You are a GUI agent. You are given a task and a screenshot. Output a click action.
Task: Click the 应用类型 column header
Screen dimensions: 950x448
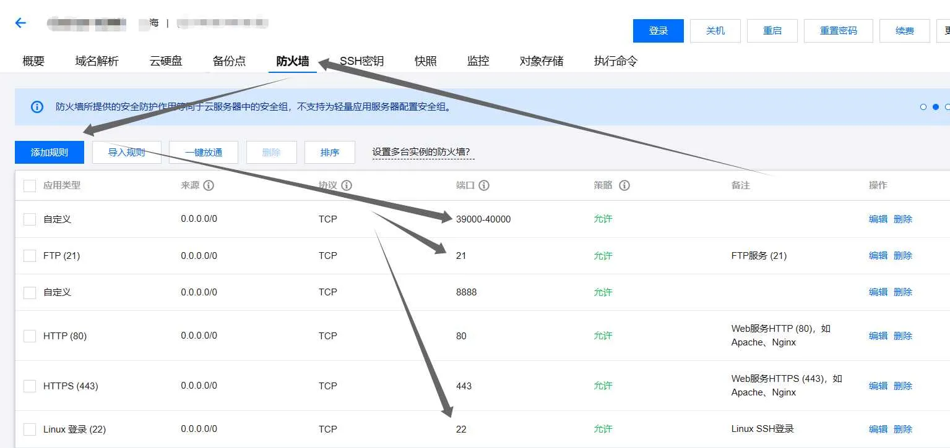tap(62, 185)
